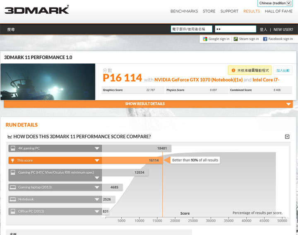
Task: Click the Facebook sign in icon
Action: 265,39
